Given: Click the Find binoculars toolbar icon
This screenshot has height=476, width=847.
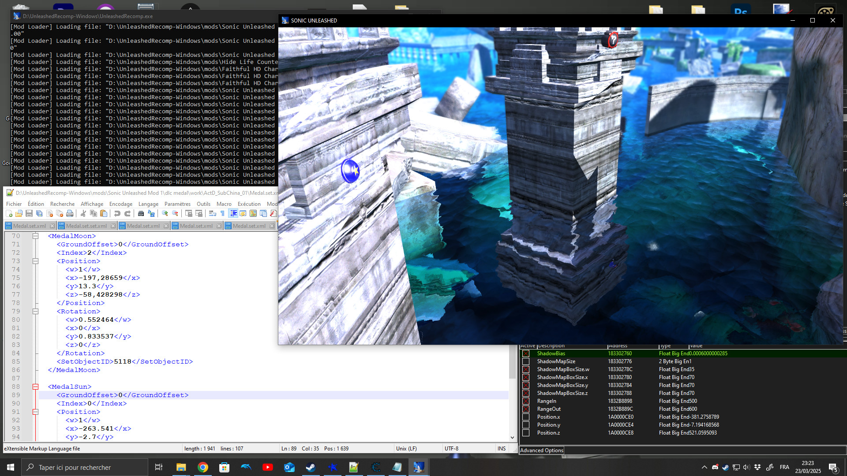Looking at the screenshot, I should coord(141,214).
